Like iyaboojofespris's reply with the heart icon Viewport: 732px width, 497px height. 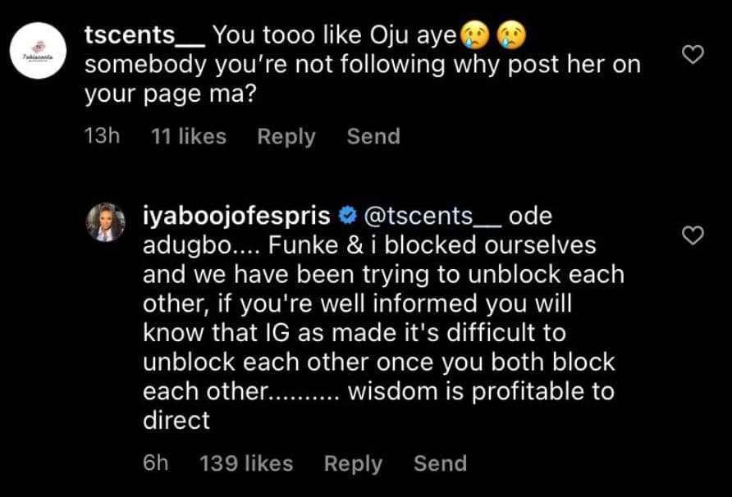[x=694, y=236]
